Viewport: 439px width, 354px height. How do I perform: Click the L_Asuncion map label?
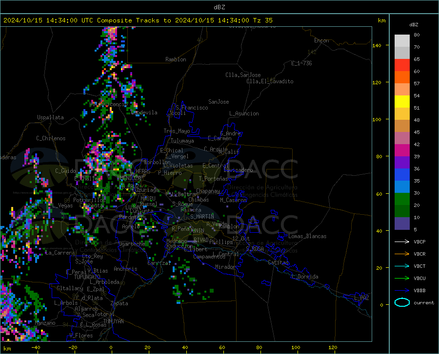244,113
